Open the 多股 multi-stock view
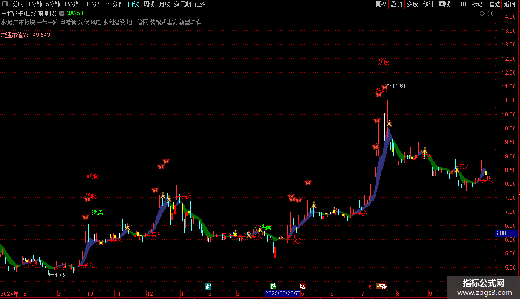Screen dimensions: 520x299 point(412,4)
